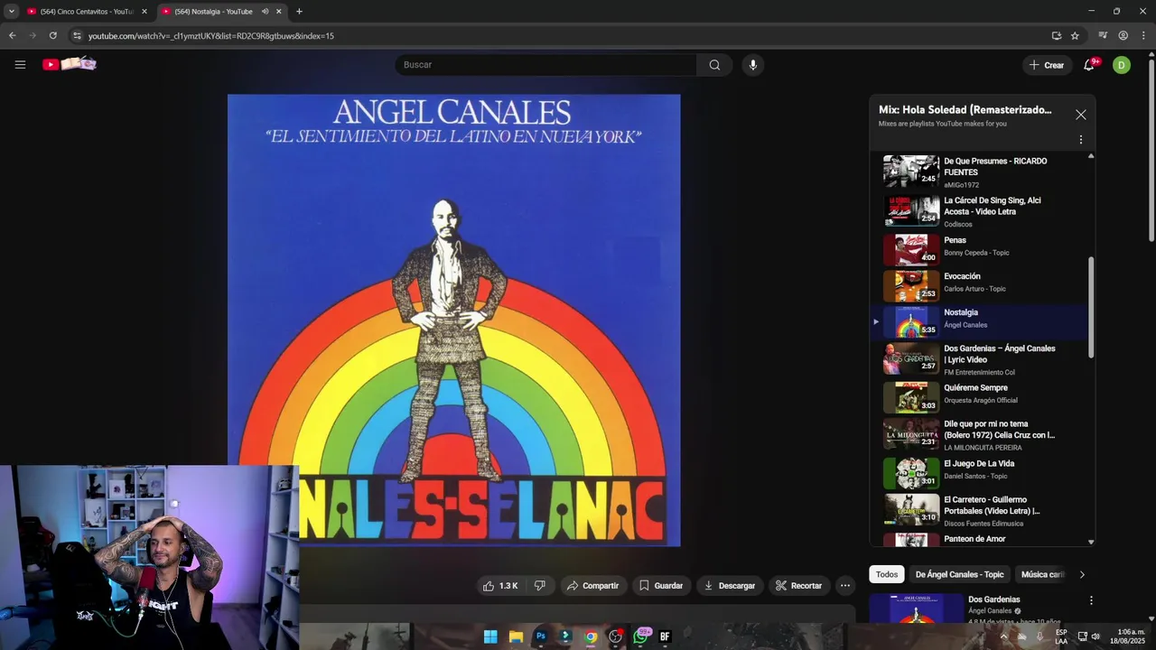Reload the page in Chrome
This screenshot has width=1156, height=650.
53,36
